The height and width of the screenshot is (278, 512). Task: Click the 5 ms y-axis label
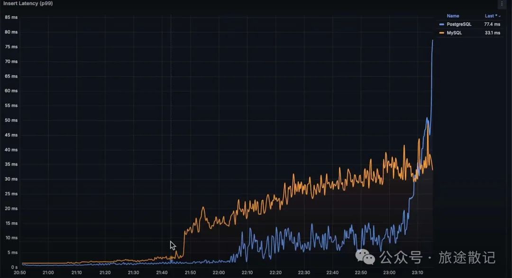click(x=12, y=252)
